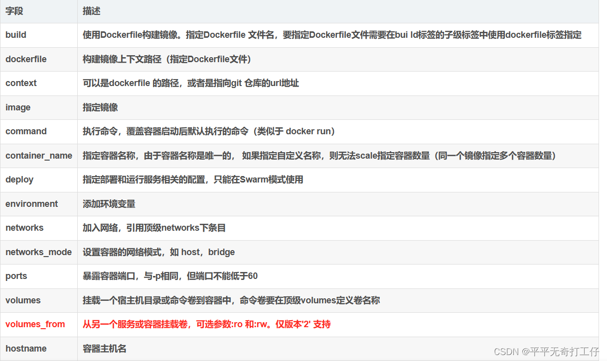Click description '加入网络，引用顶级networks下条目'
This screenshot has width=607, height=361.
[154, 228]
